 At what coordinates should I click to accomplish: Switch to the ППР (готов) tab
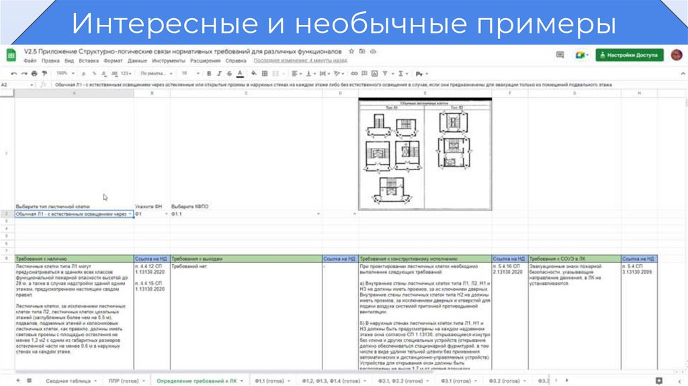(126, 381)
